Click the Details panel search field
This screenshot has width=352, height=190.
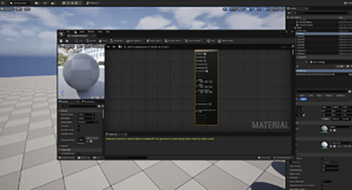79,106
